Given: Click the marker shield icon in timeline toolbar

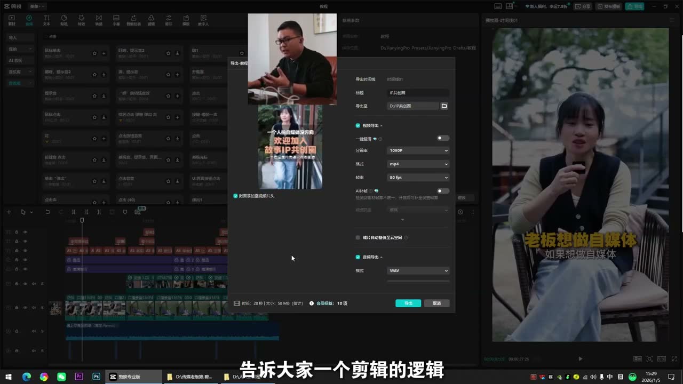Looking at the screenshot, I should [125, 212].
